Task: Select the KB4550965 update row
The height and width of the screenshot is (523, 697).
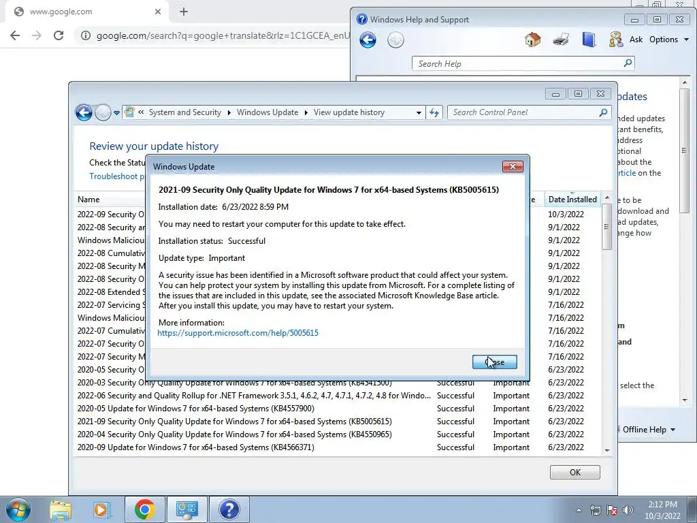Action: [x=338, y=434]
